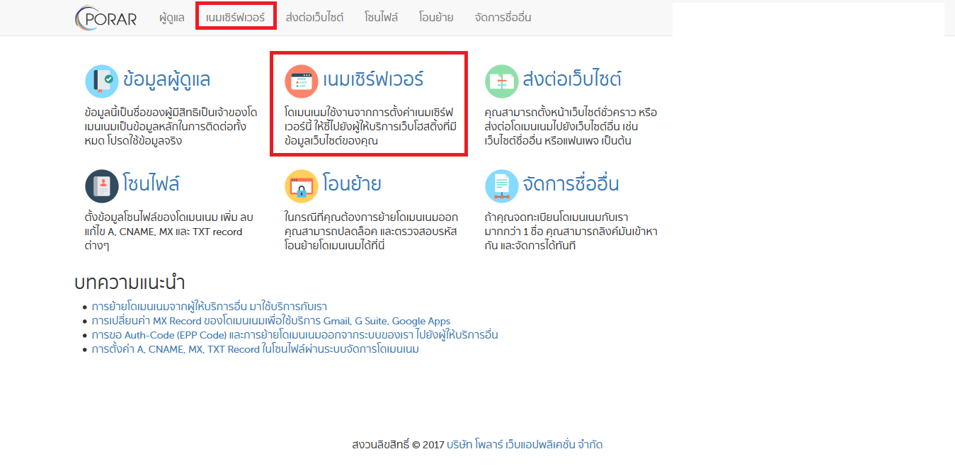The width and height of the screenshot is (955, 471).
Task: Click the โอนย้าย section heading
Action: pos(352,184)
